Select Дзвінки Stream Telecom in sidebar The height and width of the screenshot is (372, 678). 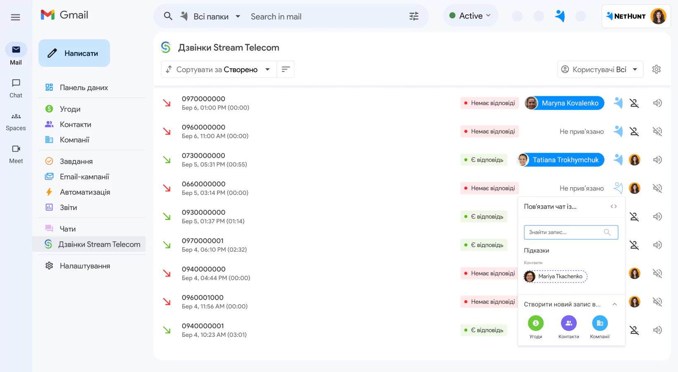[89, 244]
